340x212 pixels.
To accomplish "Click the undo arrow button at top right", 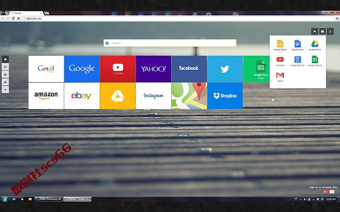I will [x=314, y=32].
